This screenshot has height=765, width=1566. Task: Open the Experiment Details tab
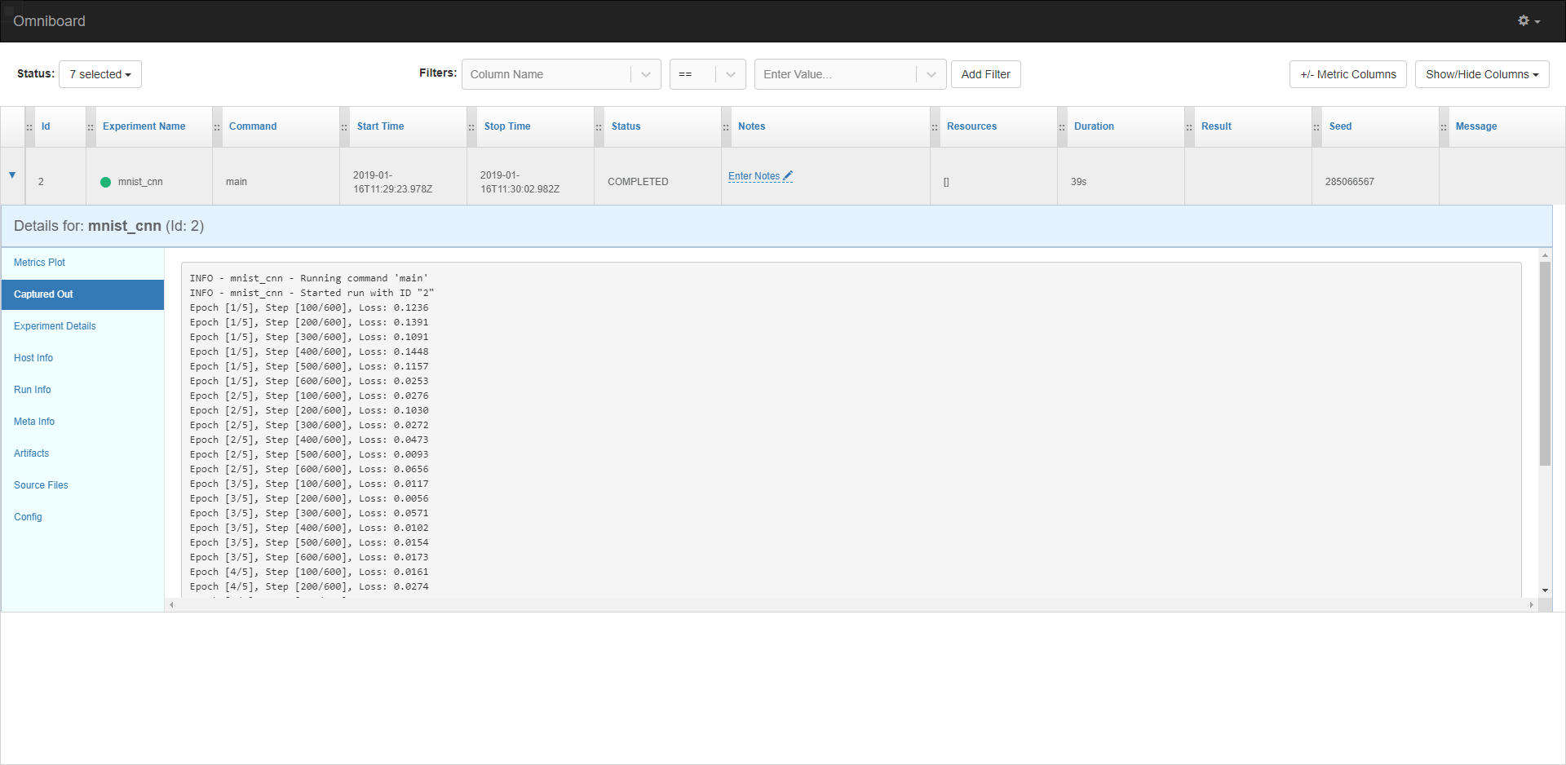click(x=82, y=326)
